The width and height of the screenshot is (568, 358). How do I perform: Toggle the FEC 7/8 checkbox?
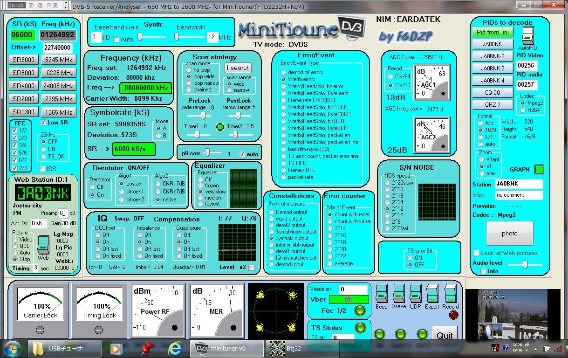tap(14, 168)
